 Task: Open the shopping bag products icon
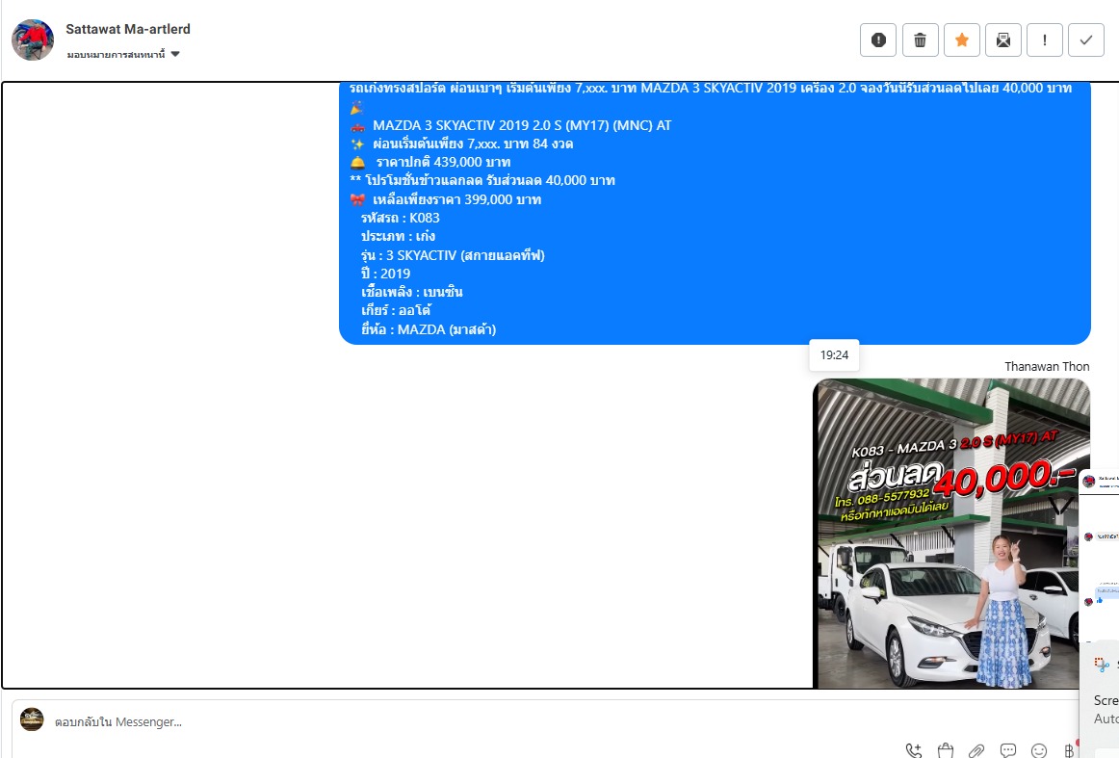945,750
